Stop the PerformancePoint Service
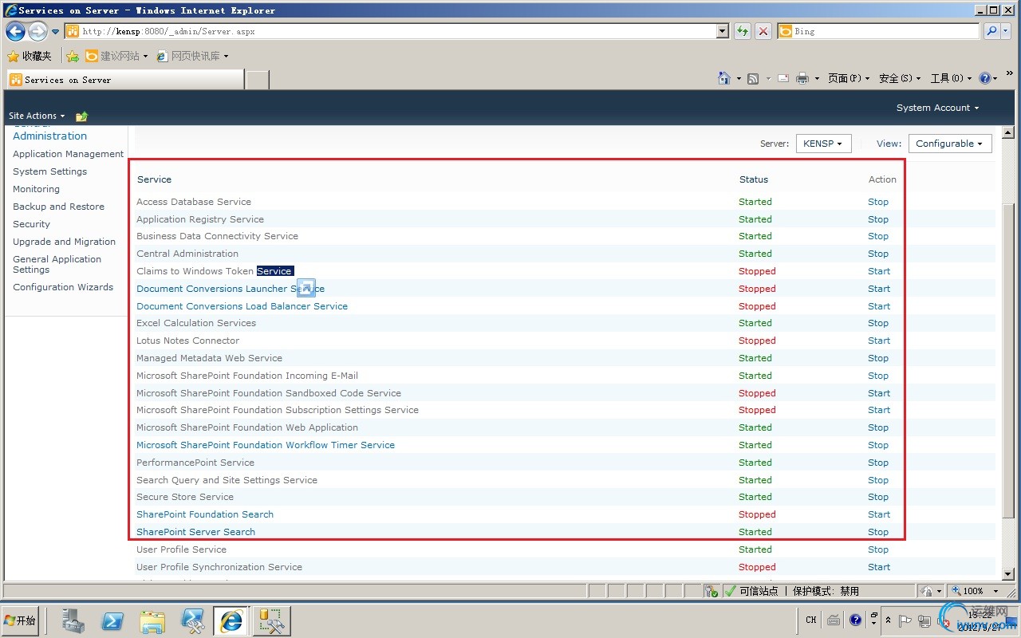This screenshot has width=1021, height=638. [878, 463]
